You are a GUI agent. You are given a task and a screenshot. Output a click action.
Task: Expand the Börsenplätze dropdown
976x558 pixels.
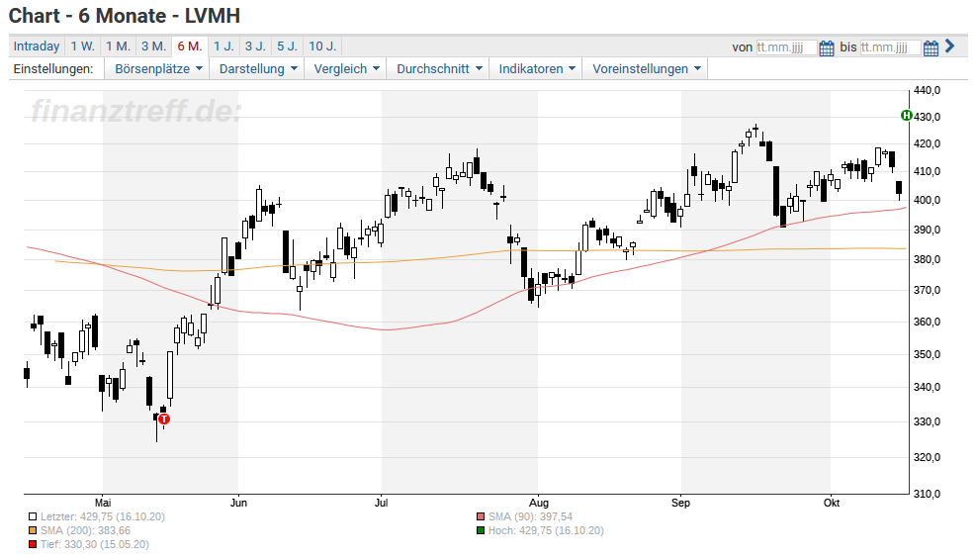click(x=158, y=68)
